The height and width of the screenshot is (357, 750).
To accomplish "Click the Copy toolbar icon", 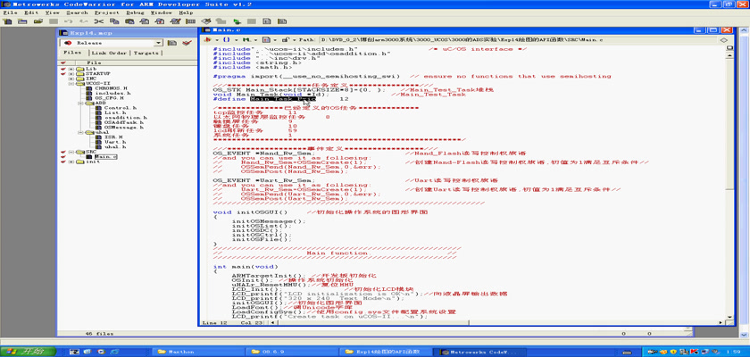I will [114, 21].
